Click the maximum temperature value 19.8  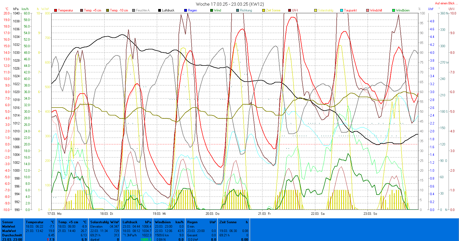(51, 231)
